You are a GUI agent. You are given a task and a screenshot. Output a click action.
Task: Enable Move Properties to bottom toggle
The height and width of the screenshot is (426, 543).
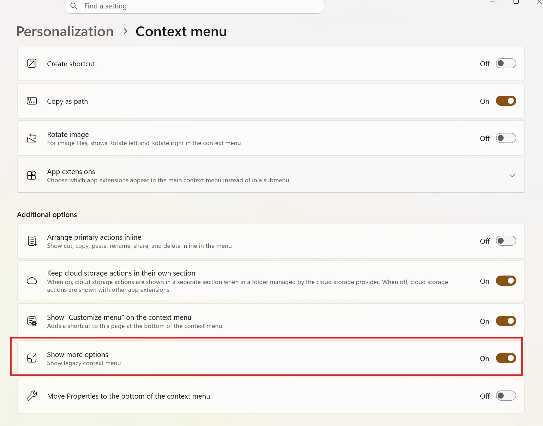coord(506,396)
